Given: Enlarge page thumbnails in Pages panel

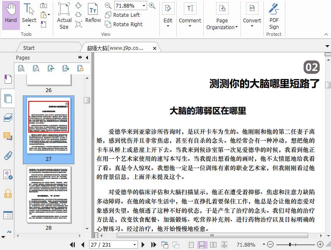Looking at the screenshot, I should coord(21,68).
